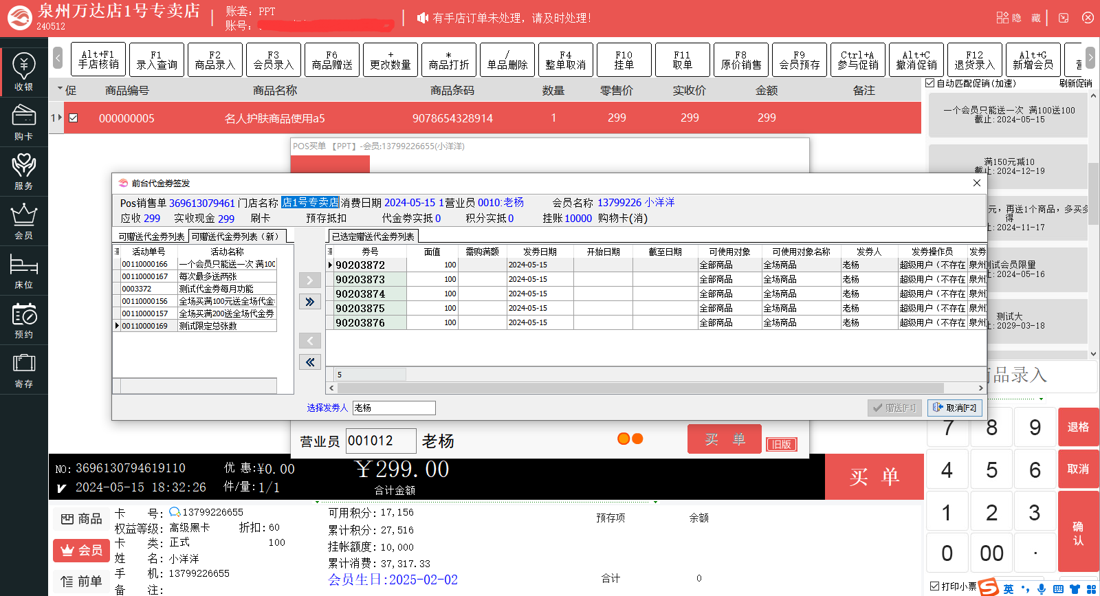This screenshot has height=596, width=1100.
Task: Expand the column selector arrow beside 促
Action: [60, 89]
